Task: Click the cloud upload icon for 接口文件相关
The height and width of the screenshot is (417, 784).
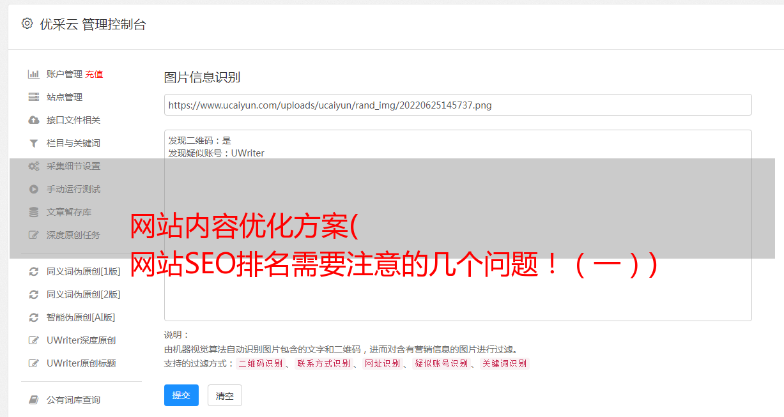Action: pos(34,120)
